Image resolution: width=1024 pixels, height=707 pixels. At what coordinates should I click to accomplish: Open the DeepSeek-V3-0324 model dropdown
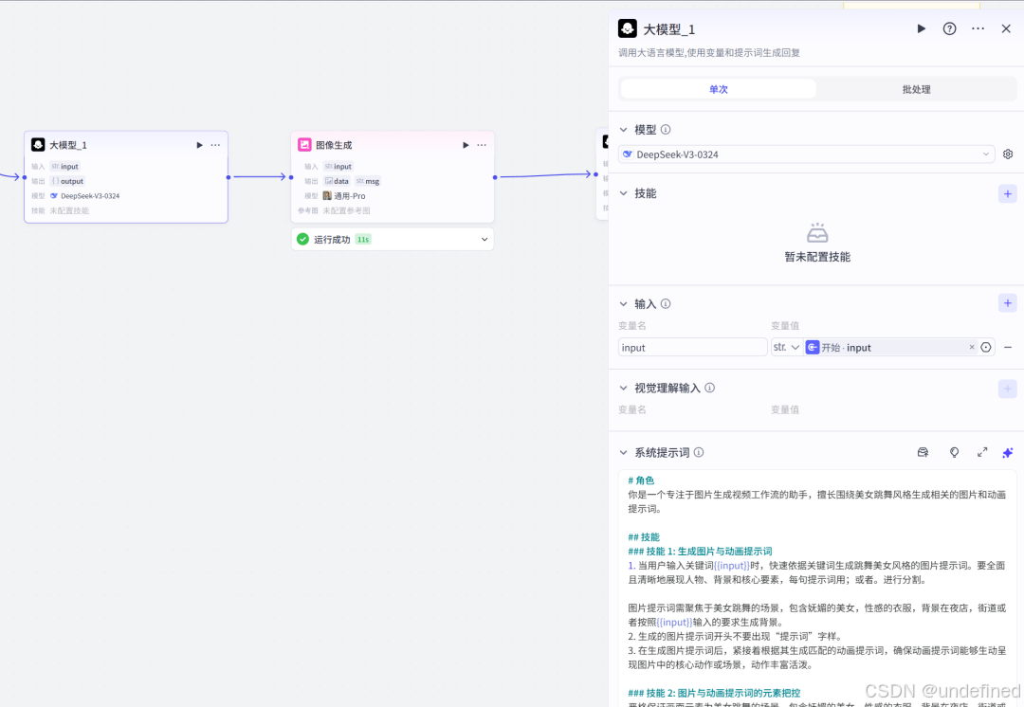[x=807, y=154]
